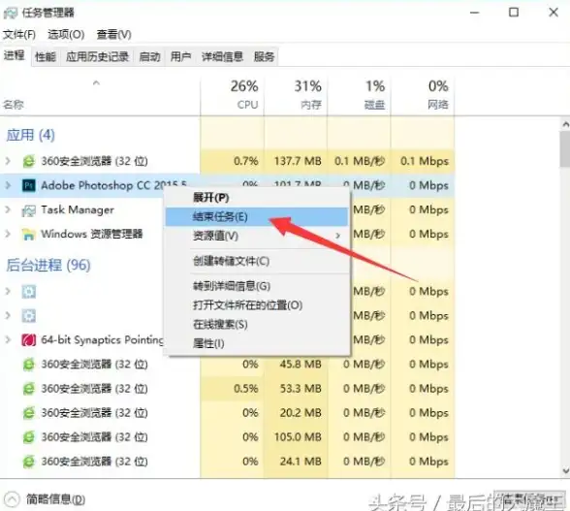
Task: Click the vertical scrollbar thumb
Action: coord(565,148)
